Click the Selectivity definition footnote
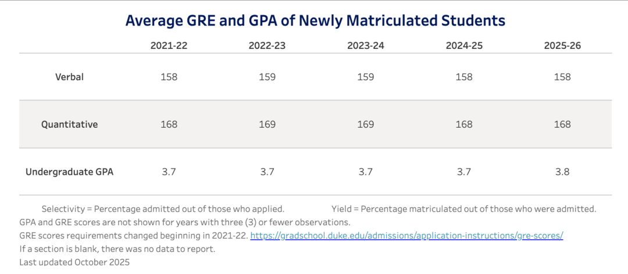The image size is (628, 274). [163, 209]
